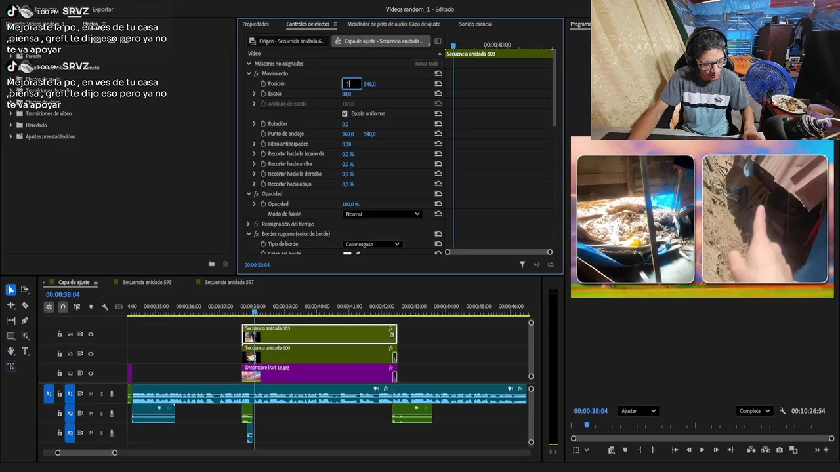Viewport: 840px width, 472px height.
Task: Select the Track Select Forward tool
Action: pyautogui.click(x=25, y=290)
